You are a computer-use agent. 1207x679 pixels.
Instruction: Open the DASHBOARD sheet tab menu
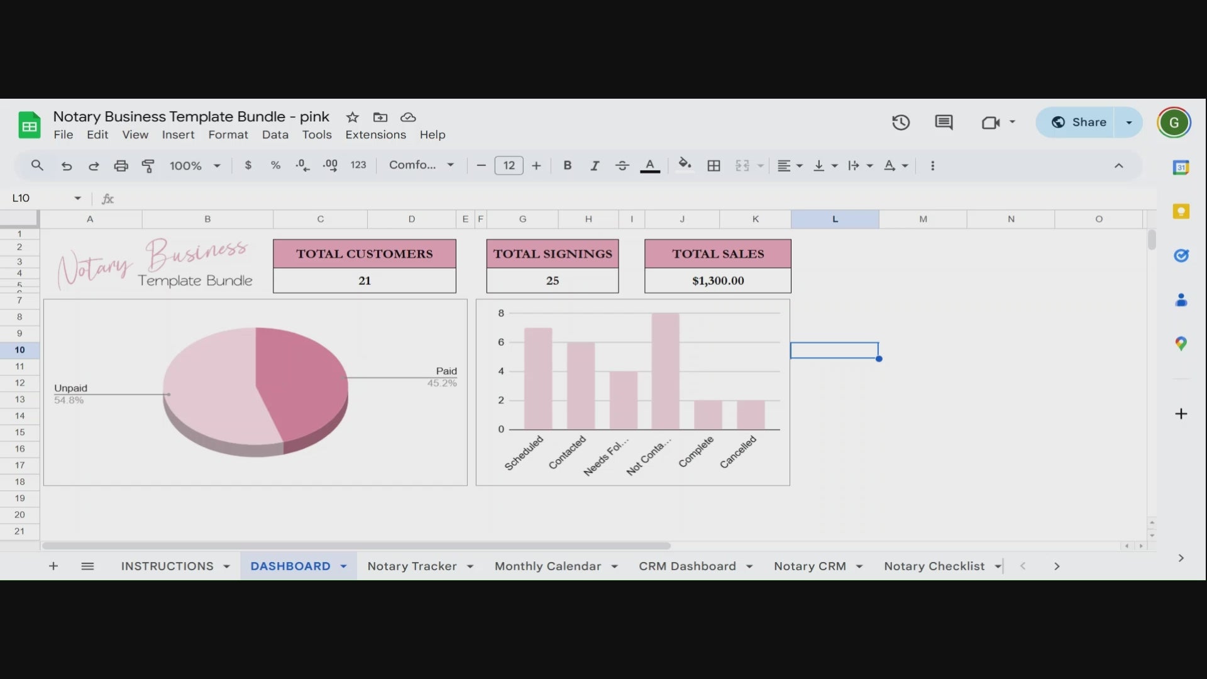(343, 566)
